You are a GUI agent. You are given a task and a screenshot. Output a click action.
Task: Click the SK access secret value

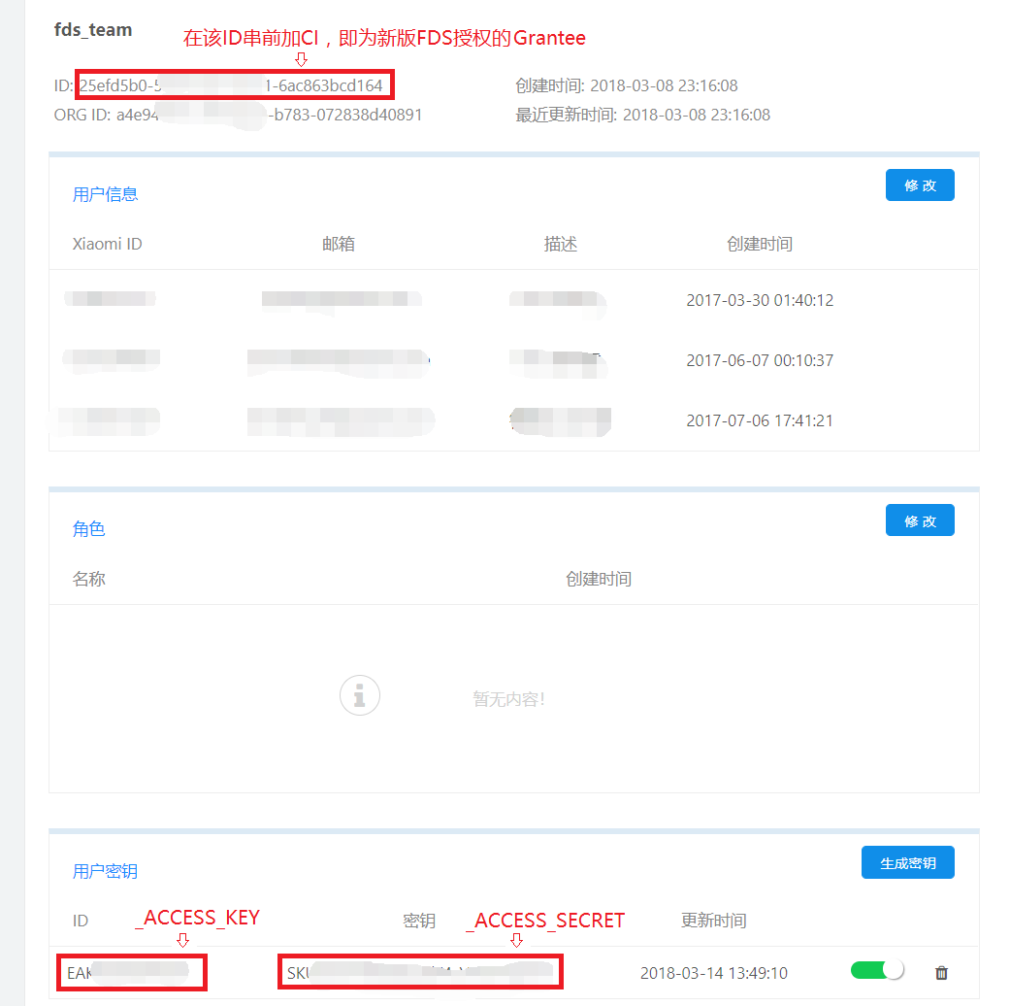coord(421,972)
